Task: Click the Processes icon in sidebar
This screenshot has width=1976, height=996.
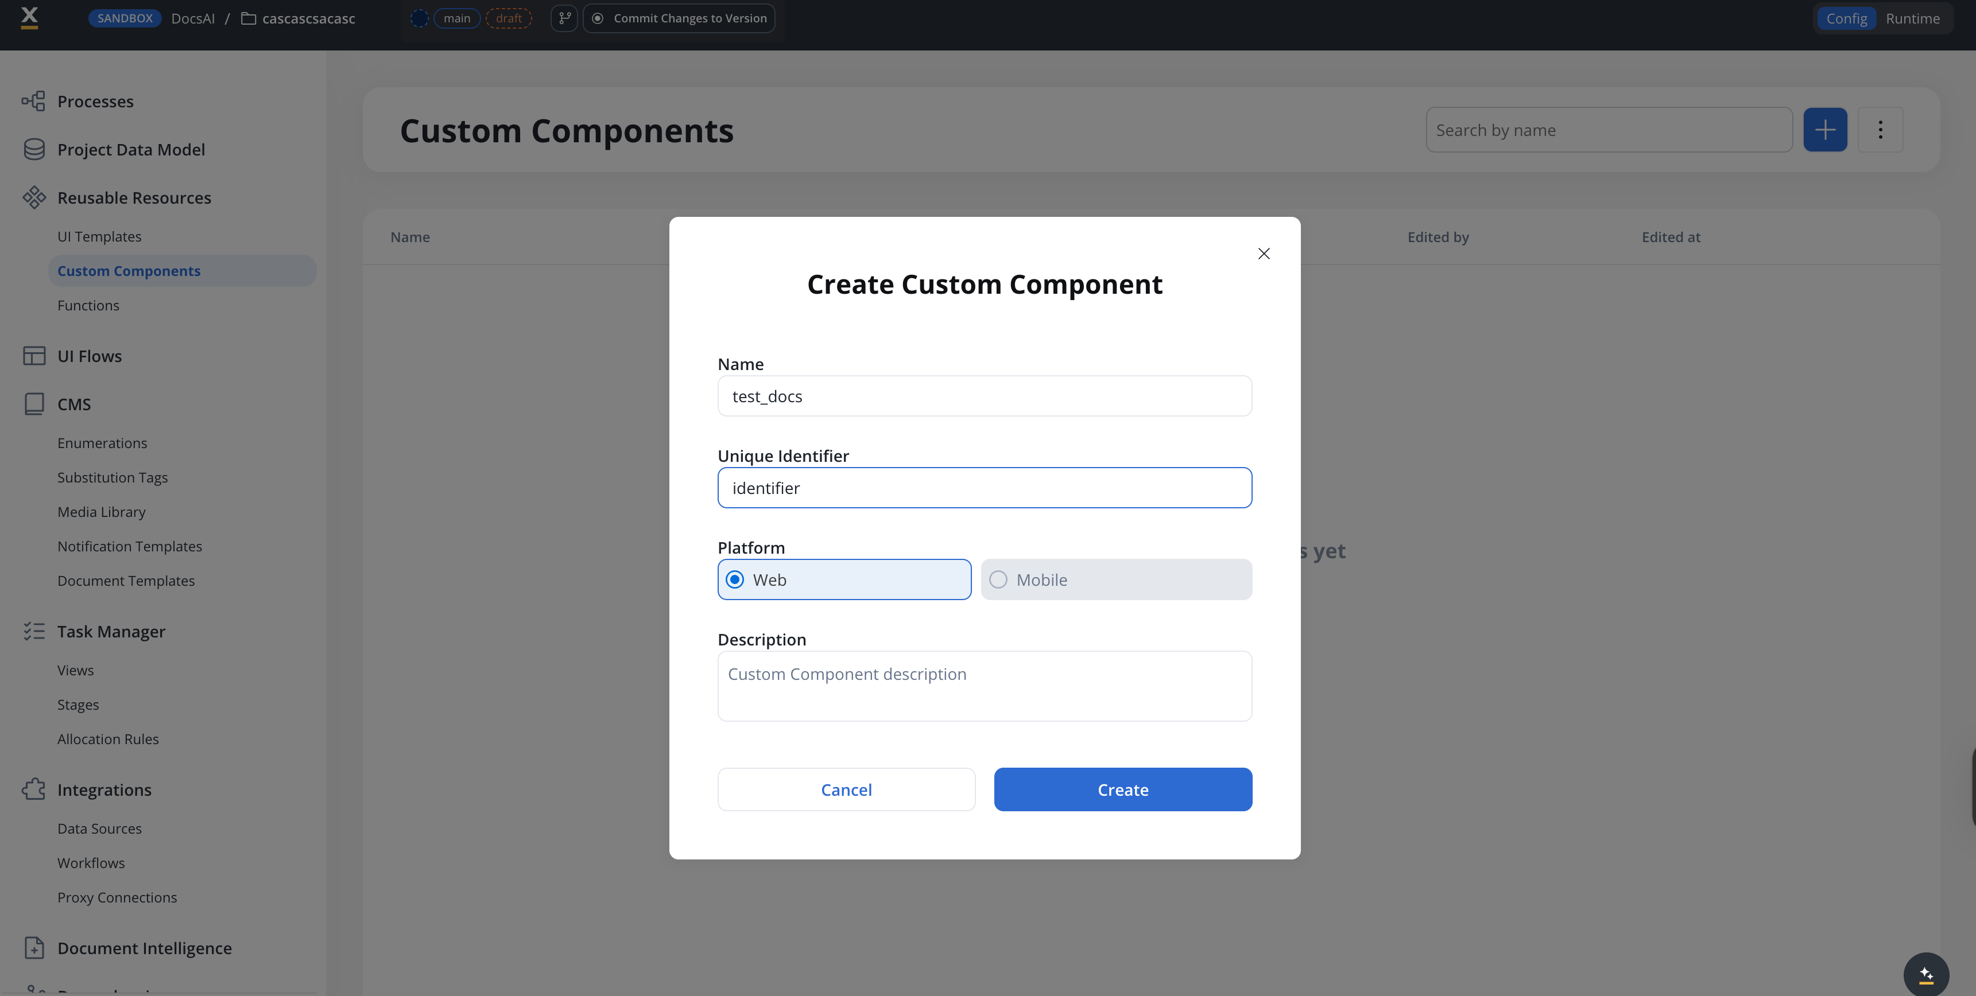Action: [33, 101]
